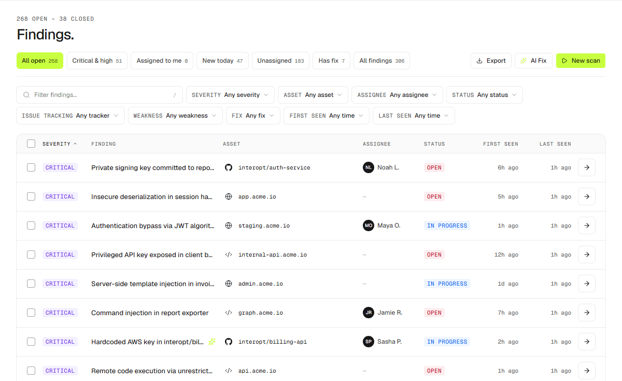Open arrow for Remote code execution finding
Image resolution: width=622 pixels, height=381 pixels.
[x=586, y=371]
